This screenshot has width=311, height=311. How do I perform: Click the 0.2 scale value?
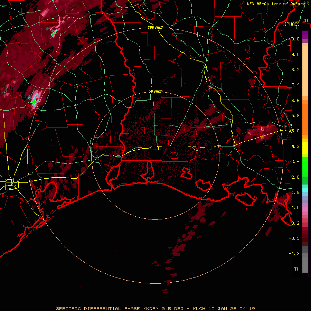(295, 223)
